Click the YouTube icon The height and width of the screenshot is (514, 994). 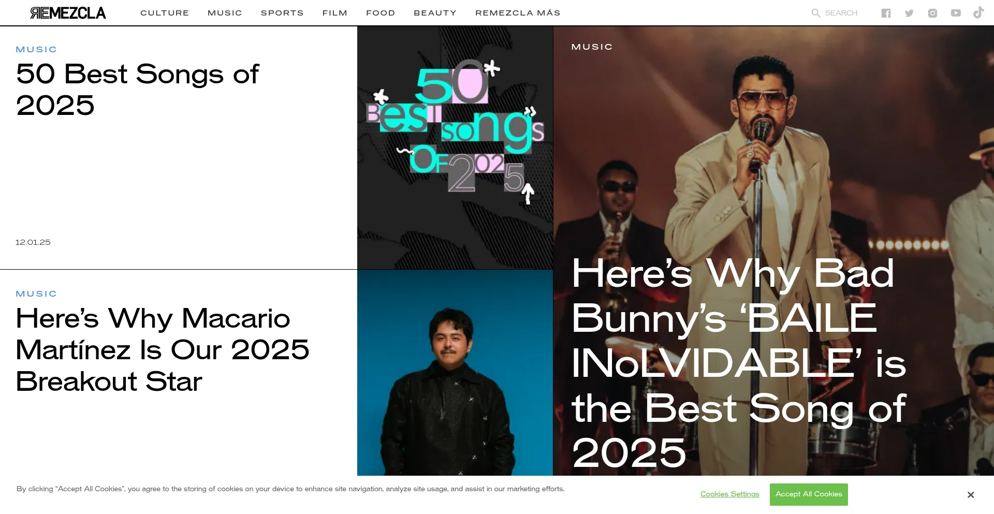(956, 12)
